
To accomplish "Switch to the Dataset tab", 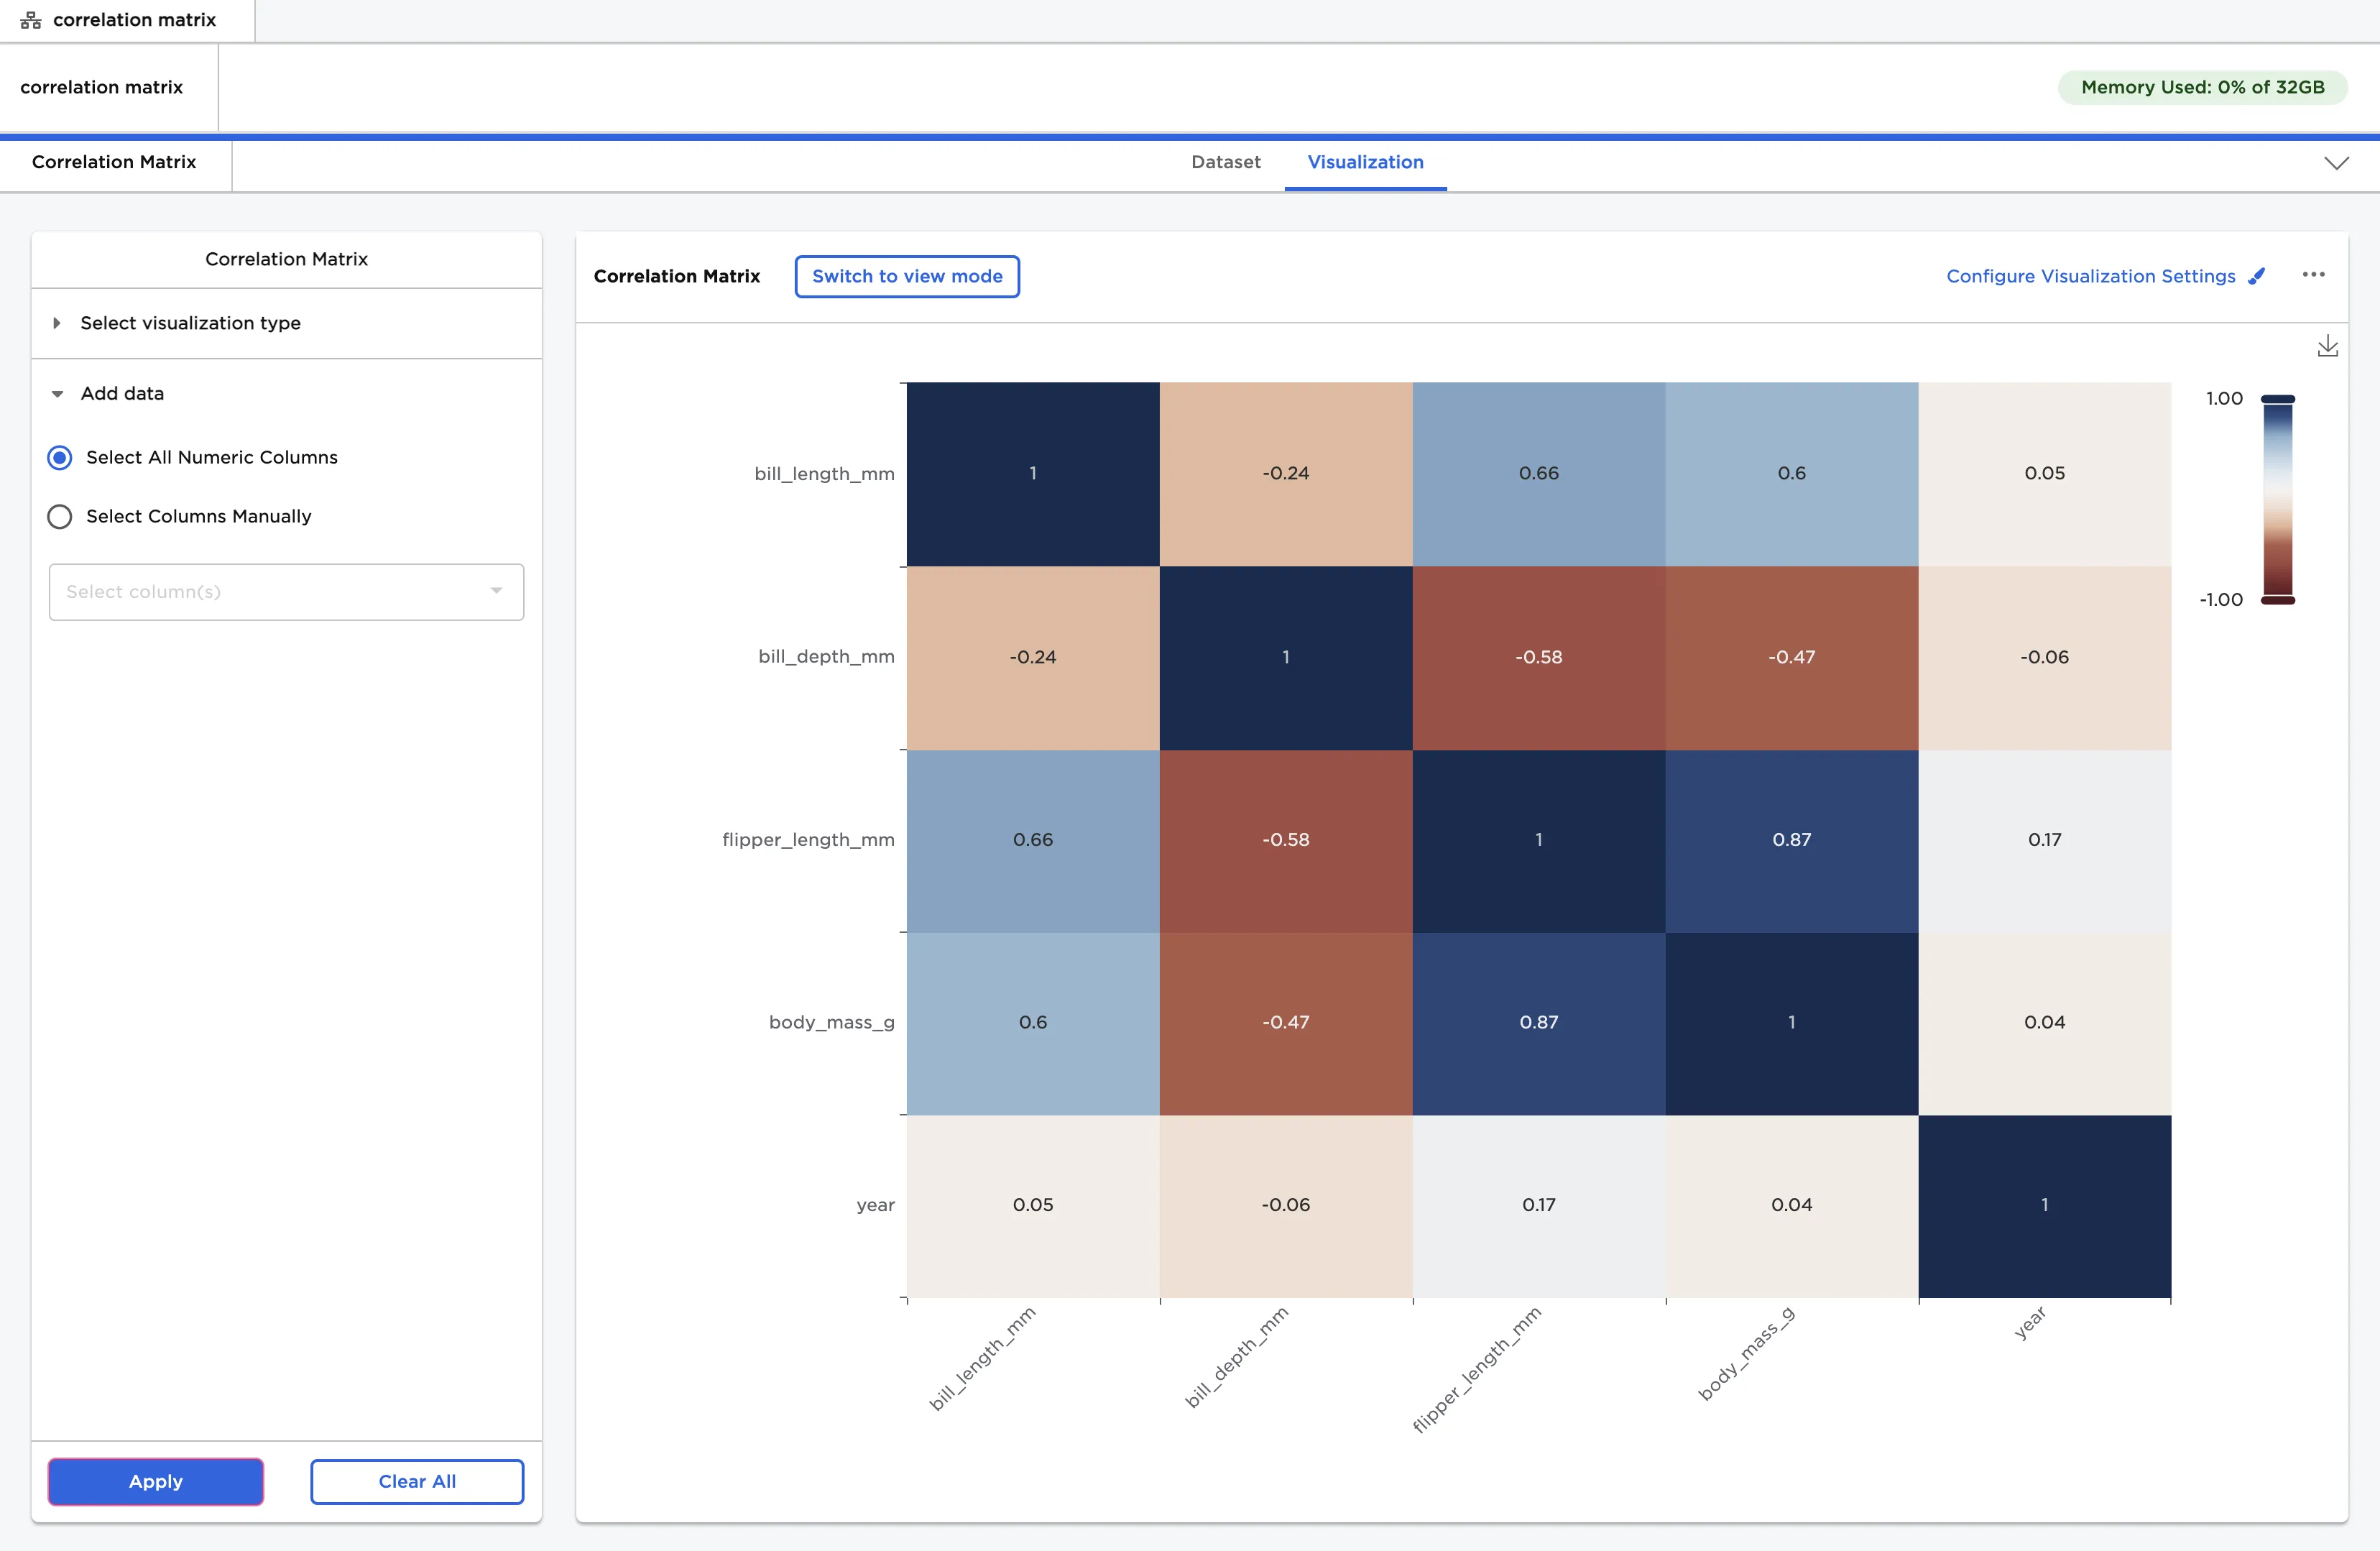I will click(x=1225, y=162).
